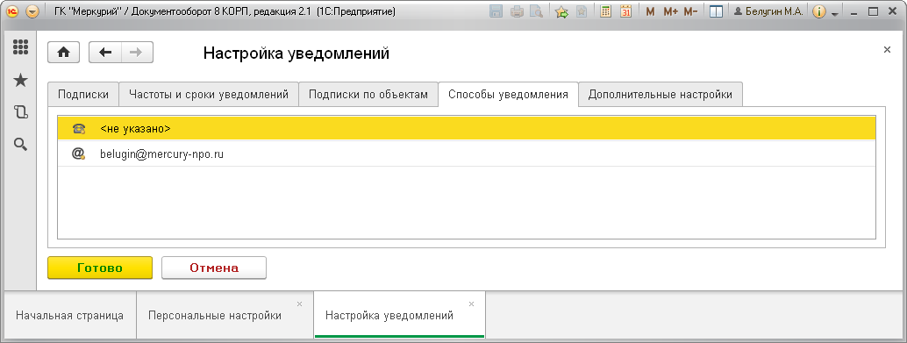Navigate back with the left arrow
907x343 pixels.
pos(104,52)
